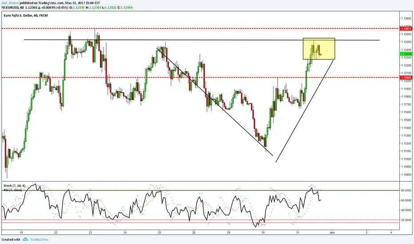Click the 1.12600 price axis label
This screenshot has width=414, height=244.
406,34
